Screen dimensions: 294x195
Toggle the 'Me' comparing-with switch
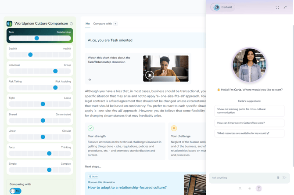pos(15,191)
